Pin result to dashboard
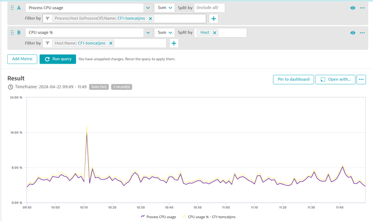This screenshot has width=373, height=221. click(x=293, y=79)
